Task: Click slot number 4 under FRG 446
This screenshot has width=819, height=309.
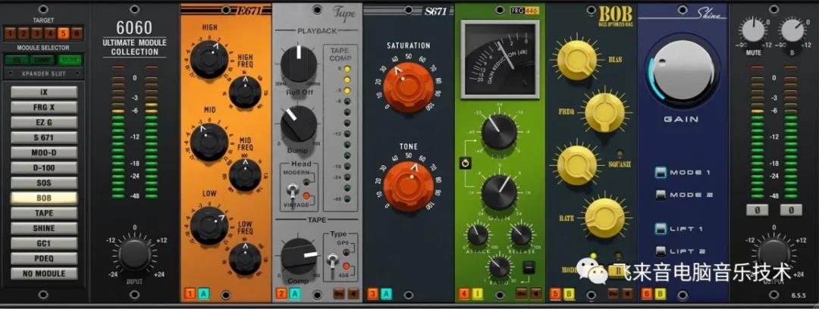Action: click(x=464, y=294)
